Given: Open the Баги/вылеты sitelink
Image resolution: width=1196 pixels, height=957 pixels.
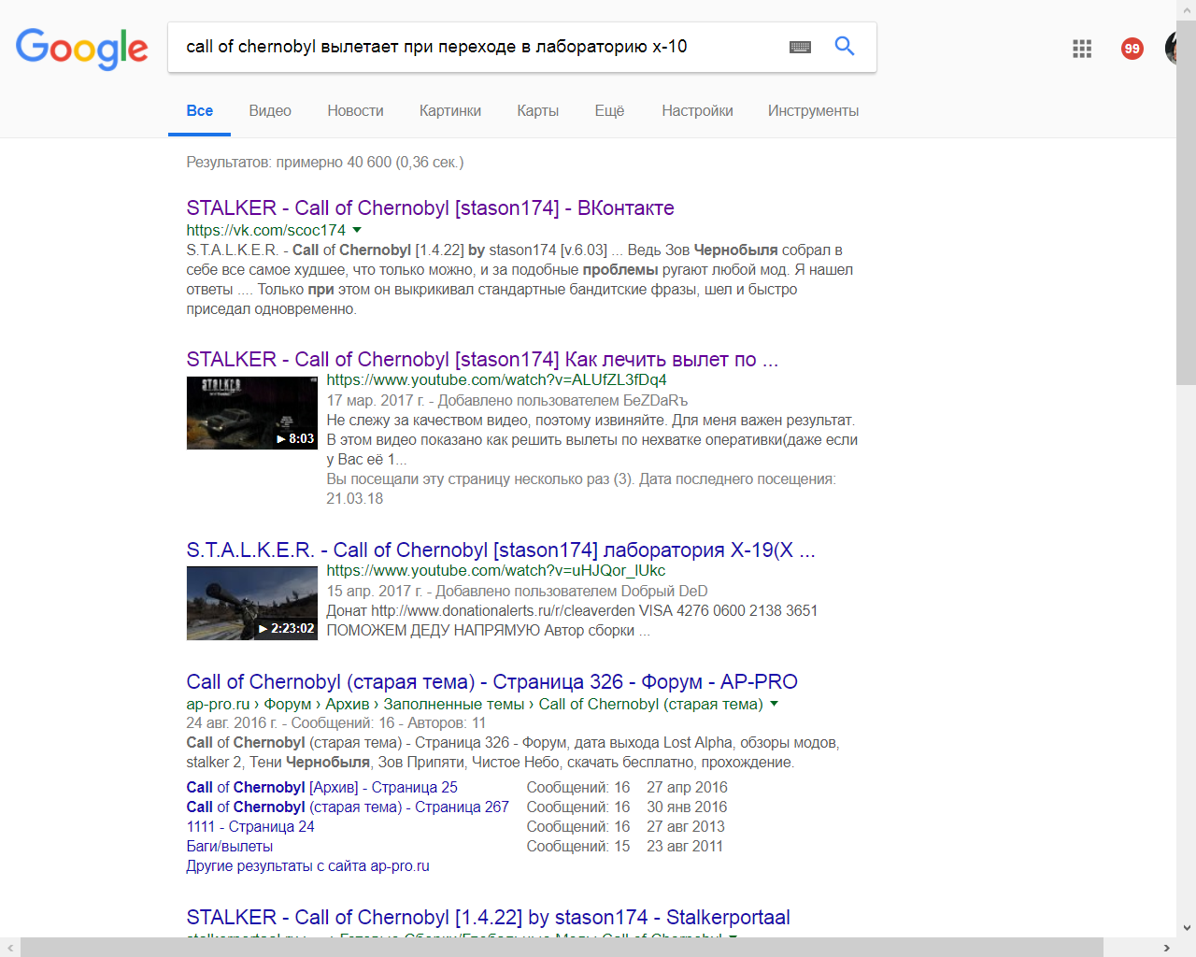Looking at the screenshot, I should (230, 847).
